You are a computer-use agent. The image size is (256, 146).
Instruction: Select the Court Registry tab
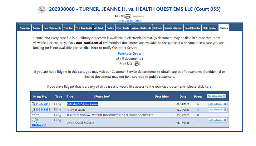click(x=193, y=28)
